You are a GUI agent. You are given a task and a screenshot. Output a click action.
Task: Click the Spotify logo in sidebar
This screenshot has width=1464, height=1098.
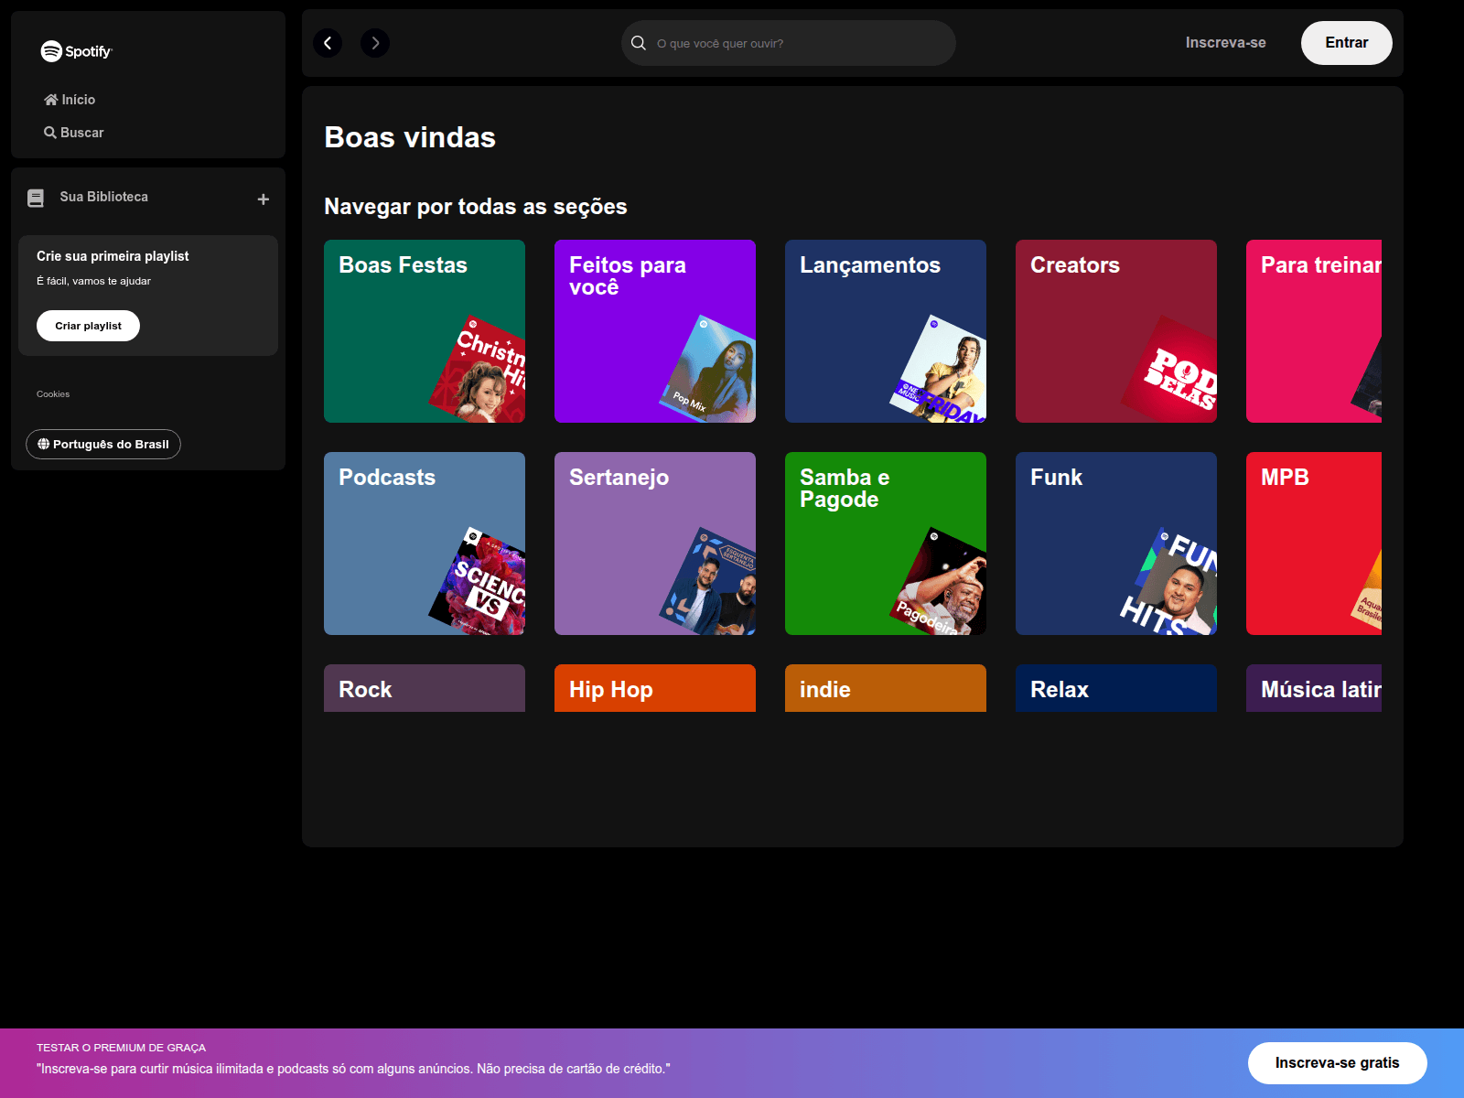pyautogui.click(x=76, y=51)
